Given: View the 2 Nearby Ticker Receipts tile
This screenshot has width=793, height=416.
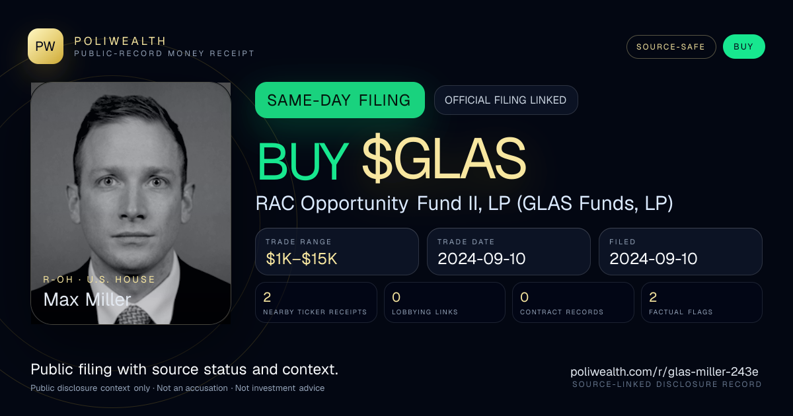Looking at the screenshot, I should (x=316, y=302).
